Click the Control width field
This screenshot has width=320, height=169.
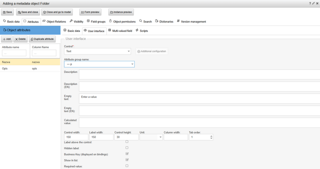pyautogui.click(x=76, y=137)
